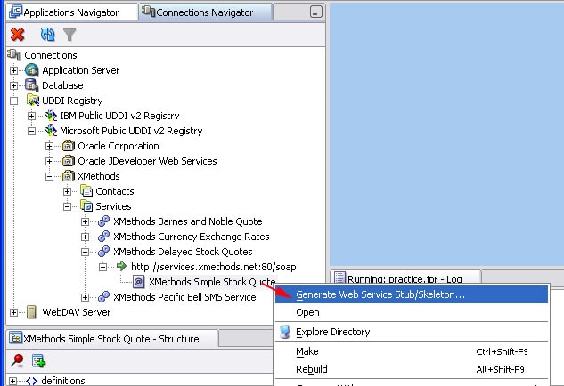Expand XMethods Currency Exchange Rates
The height and width of the screenshot is (386, 564).
(x=85, y=237)
